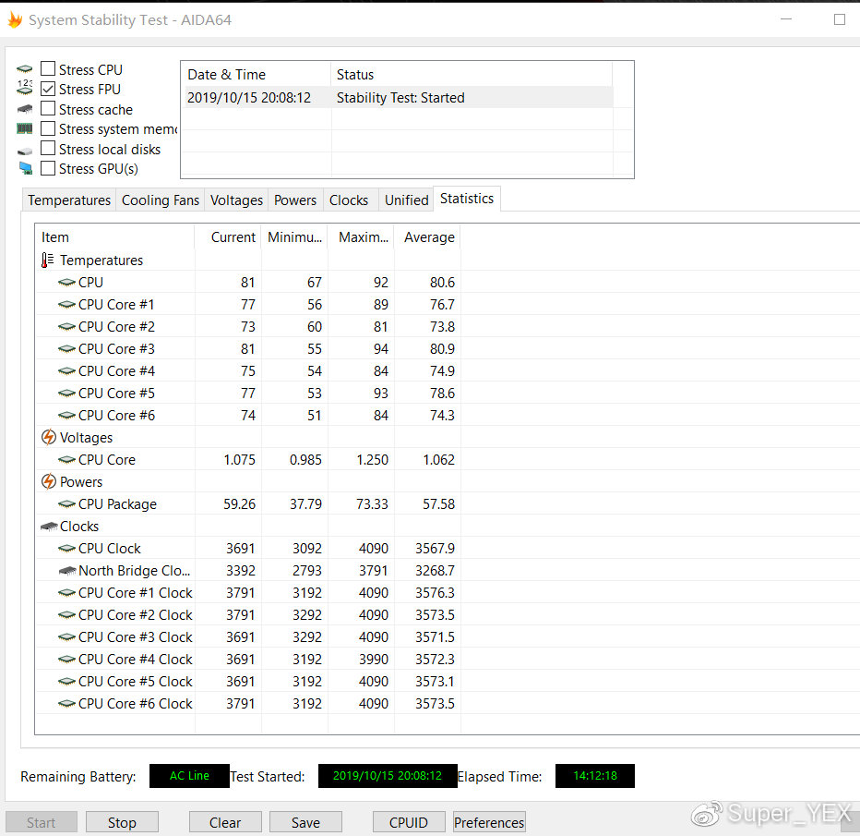Click the monitor icon beside Stress GPU(s)
860x836 pixels.
pos(25,168)
